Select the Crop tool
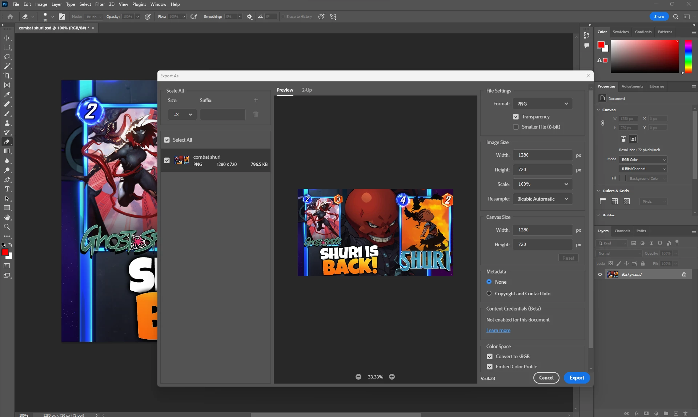This screenshot has width=698, height=417. tap(7, 76)
